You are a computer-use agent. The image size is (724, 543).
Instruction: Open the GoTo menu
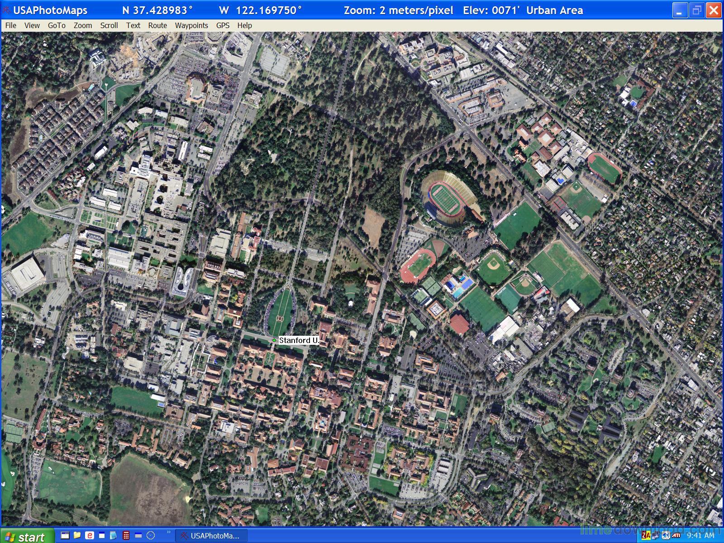(x=57, y=25)
